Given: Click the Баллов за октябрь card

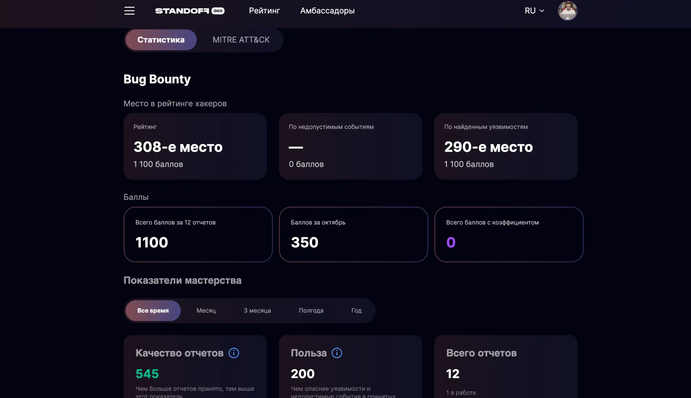Looking at the screenshot, I should 353,234.
